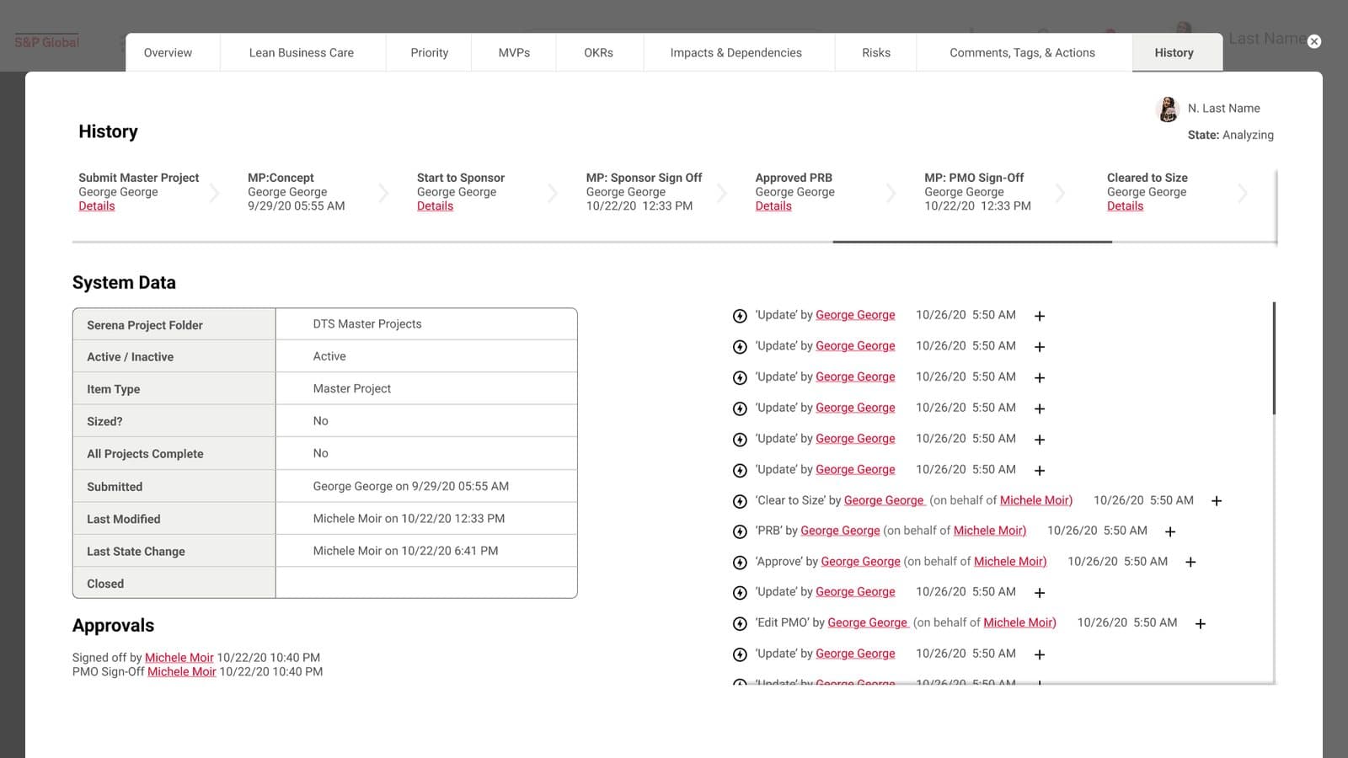
Task: Open Comments, Tags, & Actions tab
Action: (x=1023, y=52)
